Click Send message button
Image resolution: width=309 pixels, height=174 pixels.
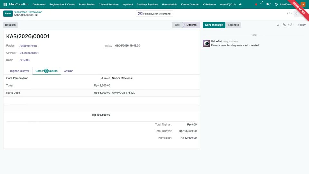[x=214, y=25]
